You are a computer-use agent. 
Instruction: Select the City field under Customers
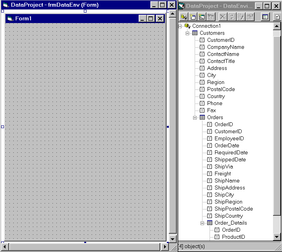(211, 75)
